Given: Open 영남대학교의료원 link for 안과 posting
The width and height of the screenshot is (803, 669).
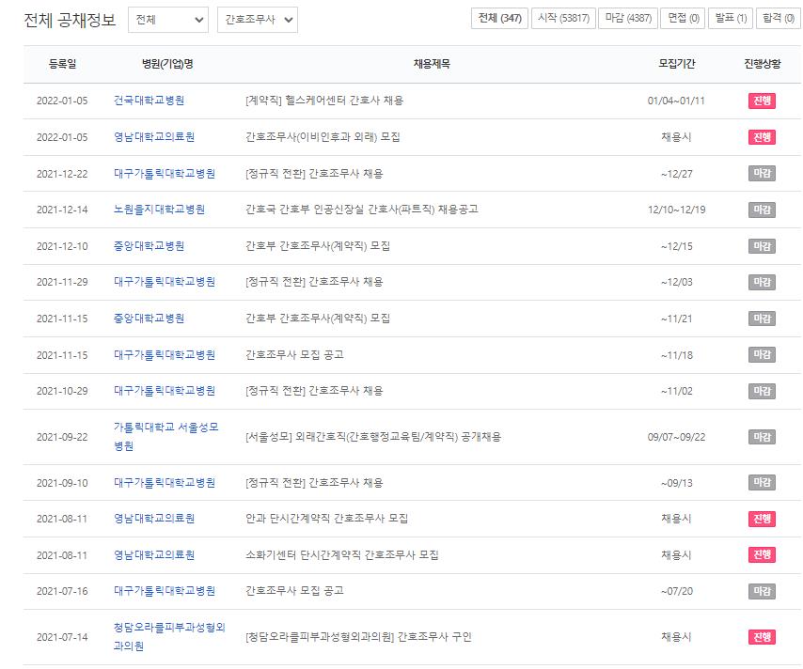Looking at the screenshot, I should pos(154,519).
